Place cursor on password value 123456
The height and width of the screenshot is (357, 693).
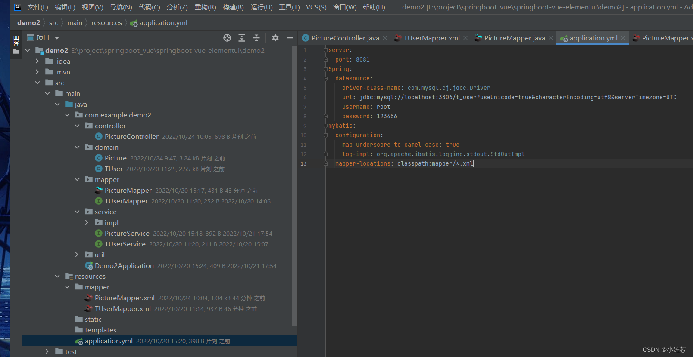pos(387,117)
